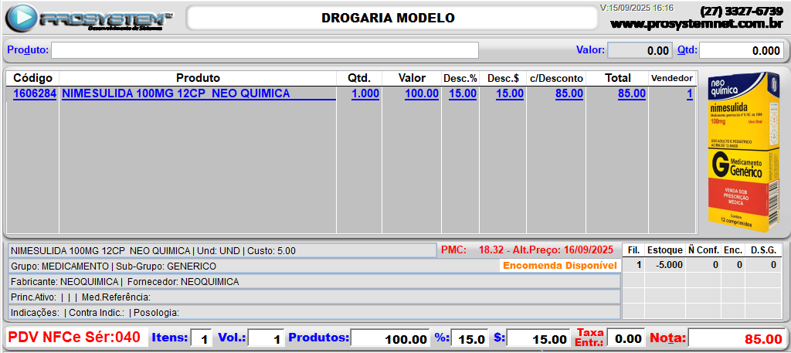Click the % discount field 15.0
This screenshot has height=353, width=791.
point(470,338)
